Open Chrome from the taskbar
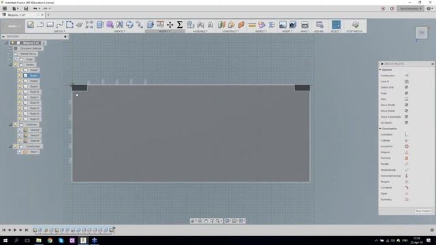 pos(50,240)
